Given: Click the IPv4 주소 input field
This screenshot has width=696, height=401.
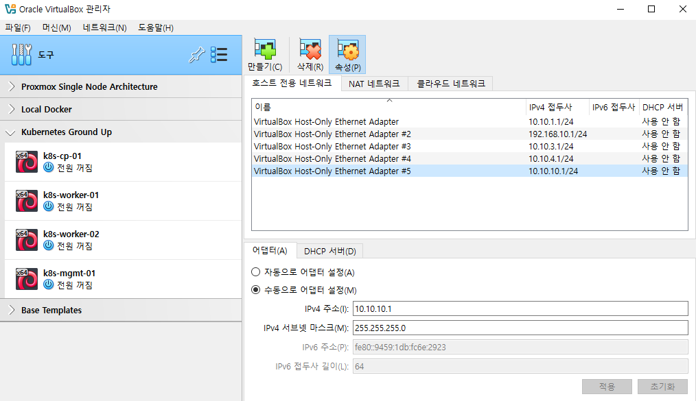Looking at the screenshot, I should (x=520, y=309).
